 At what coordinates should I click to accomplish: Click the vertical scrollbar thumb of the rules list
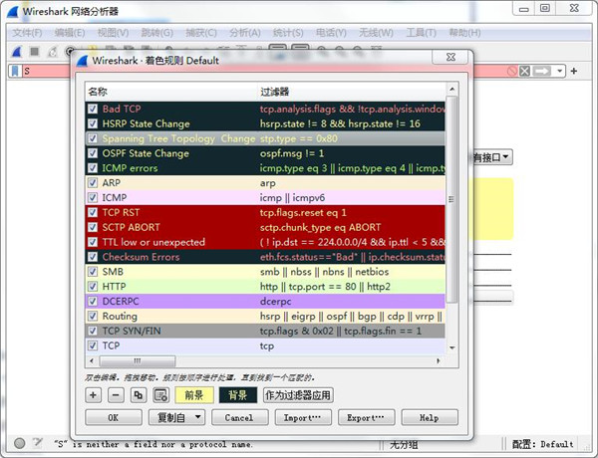(x=451, y=199)
